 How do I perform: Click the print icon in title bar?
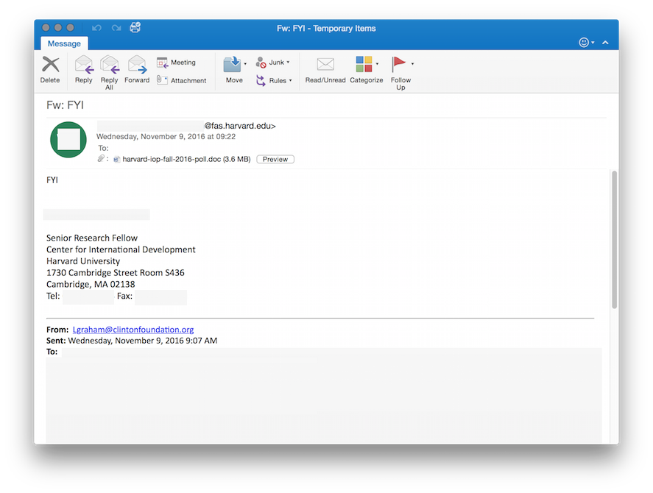tap(135, 28)
